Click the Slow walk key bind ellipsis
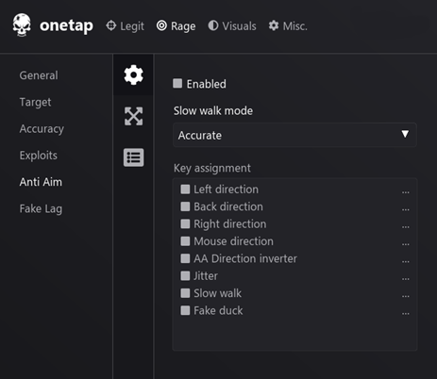437x379 pixels. (406, 296)
